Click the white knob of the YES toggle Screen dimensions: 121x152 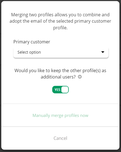[65, 90]
